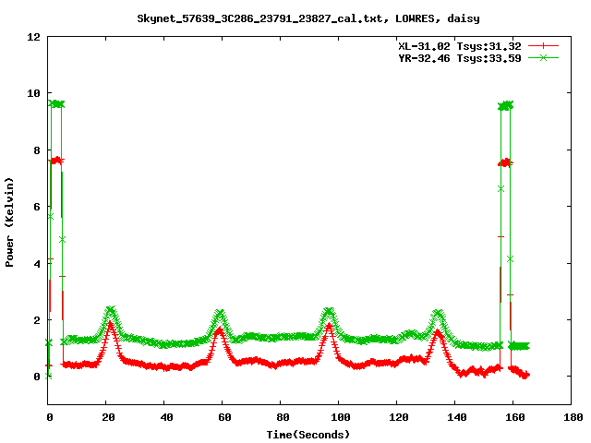
Task: Click the green YR legend line sample
Action: pyautogui.click(x=543, y=57)
